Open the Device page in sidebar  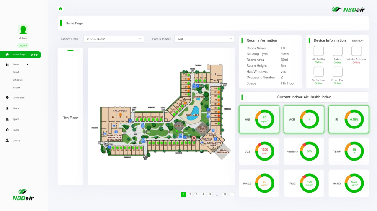pyautogui.click(x=16, y=141)
